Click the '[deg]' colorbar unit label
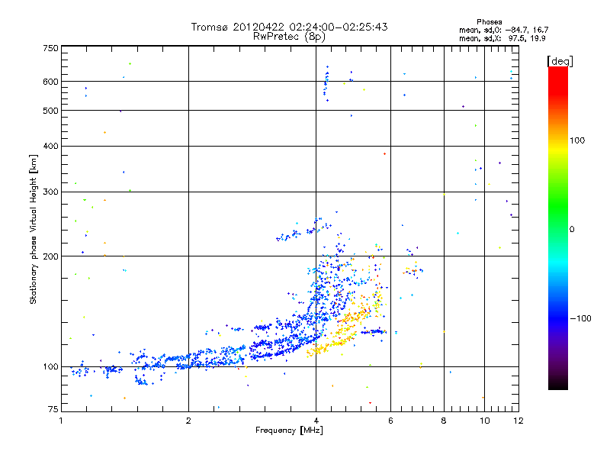610x458 pixels. 560,61
